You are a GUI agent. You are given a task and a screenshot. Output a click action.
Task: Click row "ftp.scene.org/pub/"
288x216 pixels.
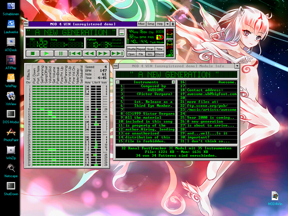pos(208,106)
